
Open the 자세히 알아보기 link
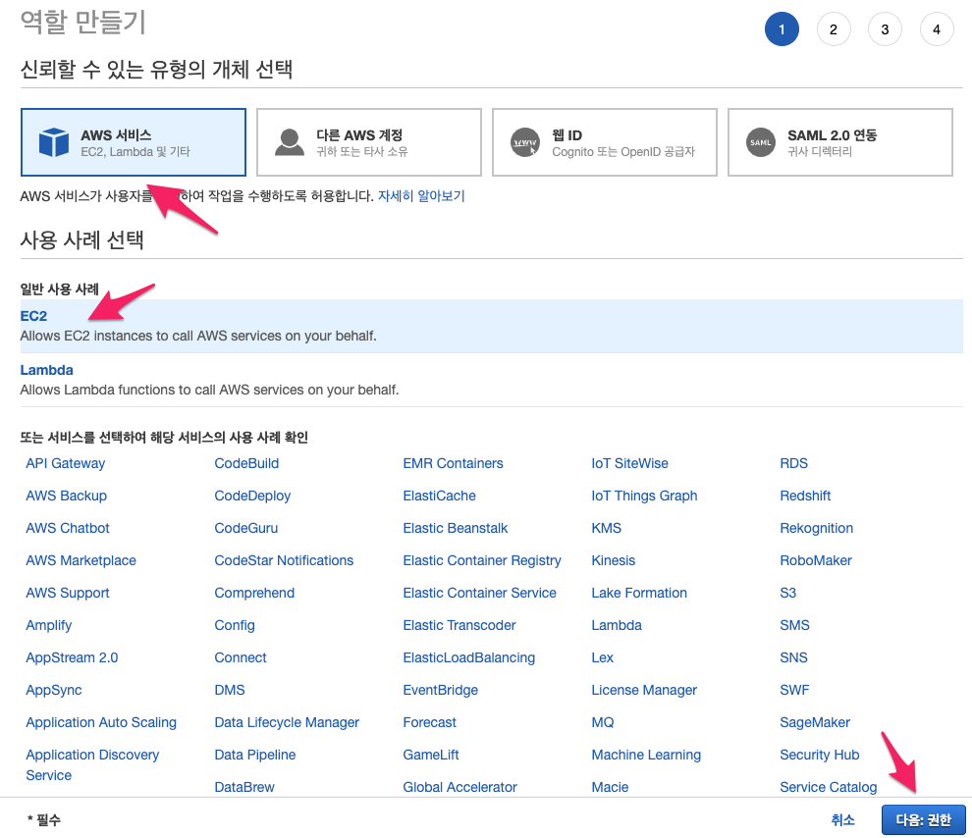tap(421, 196)
